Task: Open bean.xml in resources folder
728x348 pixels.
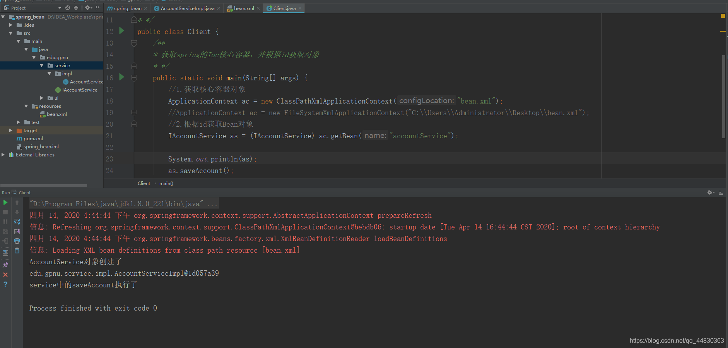Action: (53, 114)
